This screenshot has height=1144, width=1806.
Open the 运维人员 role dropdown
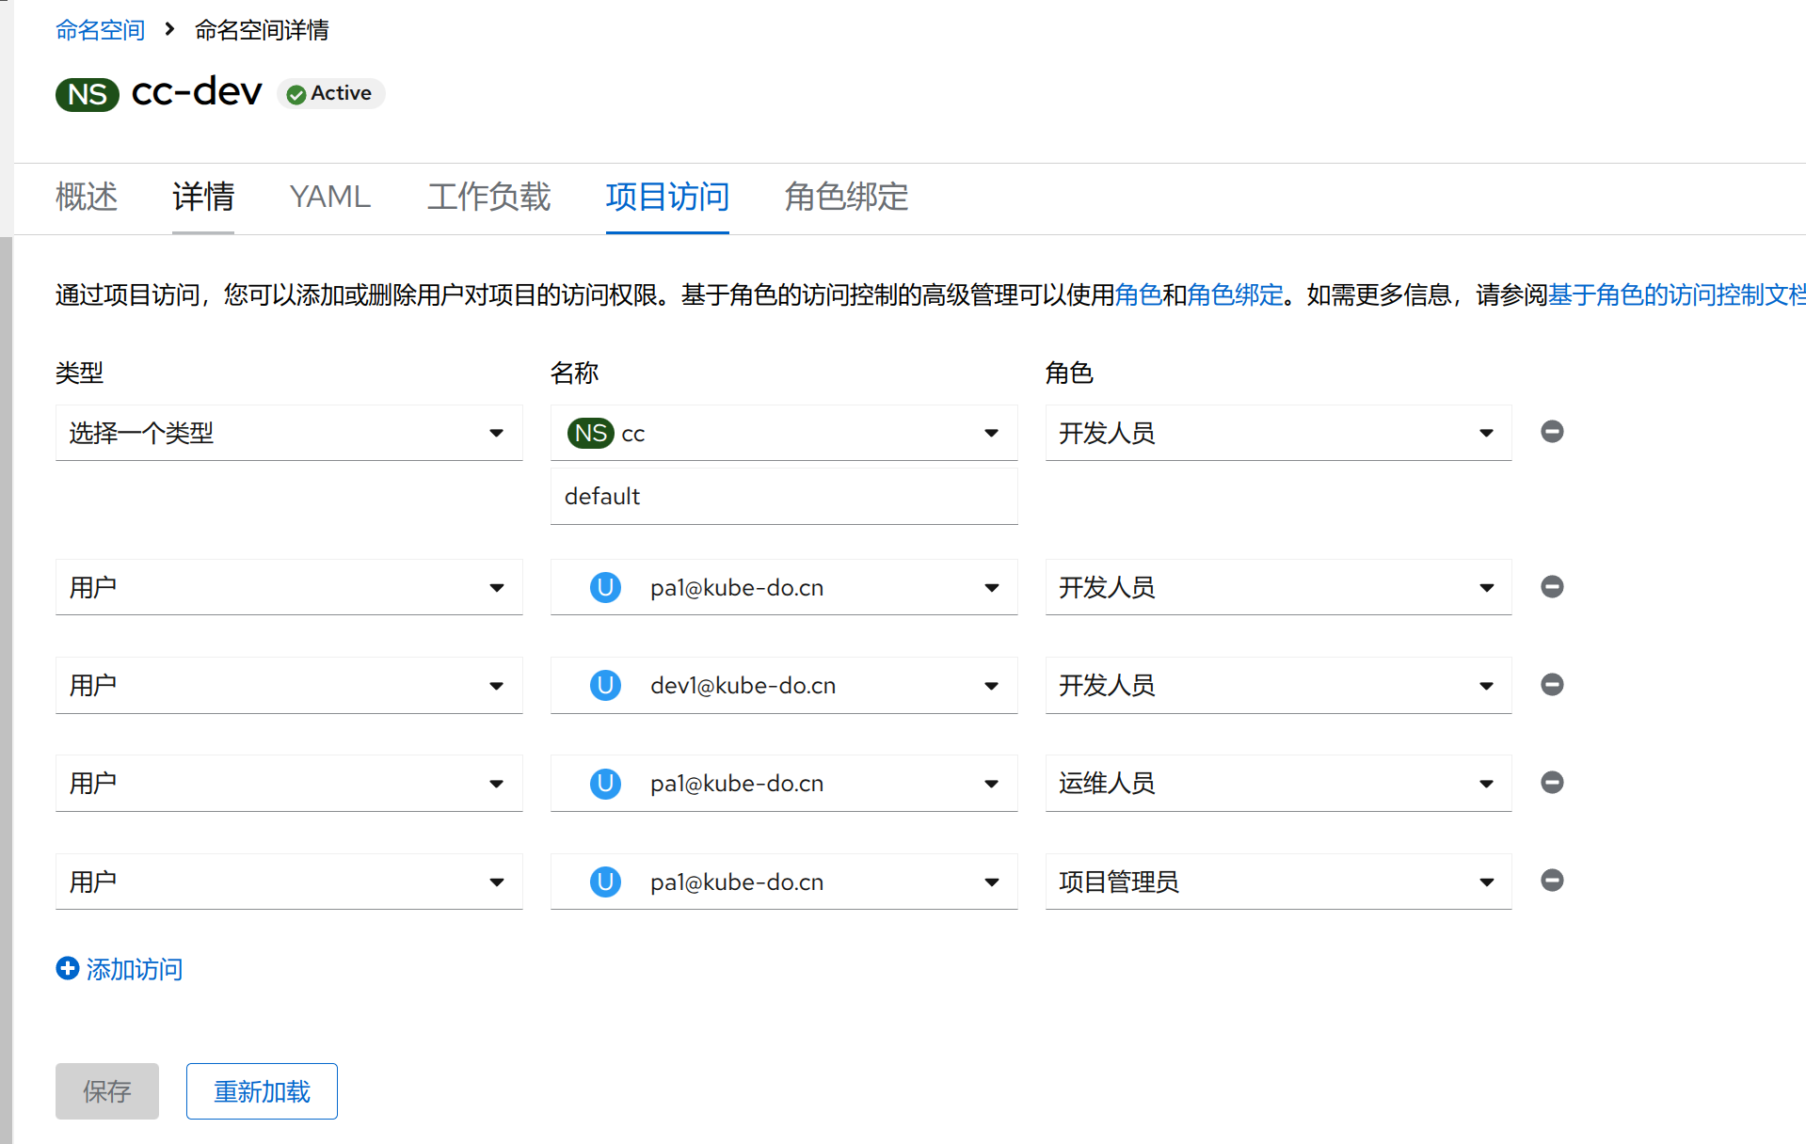[x=1277, y=784]
